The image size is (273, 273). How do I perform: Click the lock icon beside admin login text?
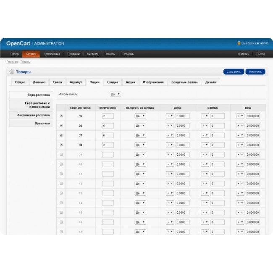[239, 43]
